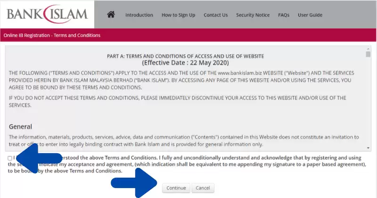Click the Effective Date line
This screenshot has width=377, height=198.
(185, 63)
